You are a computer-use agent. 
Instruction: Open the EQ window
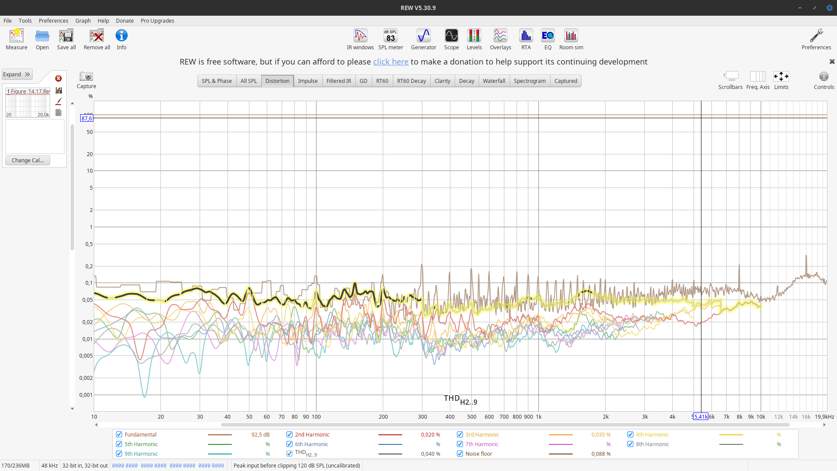pos(548,39)
